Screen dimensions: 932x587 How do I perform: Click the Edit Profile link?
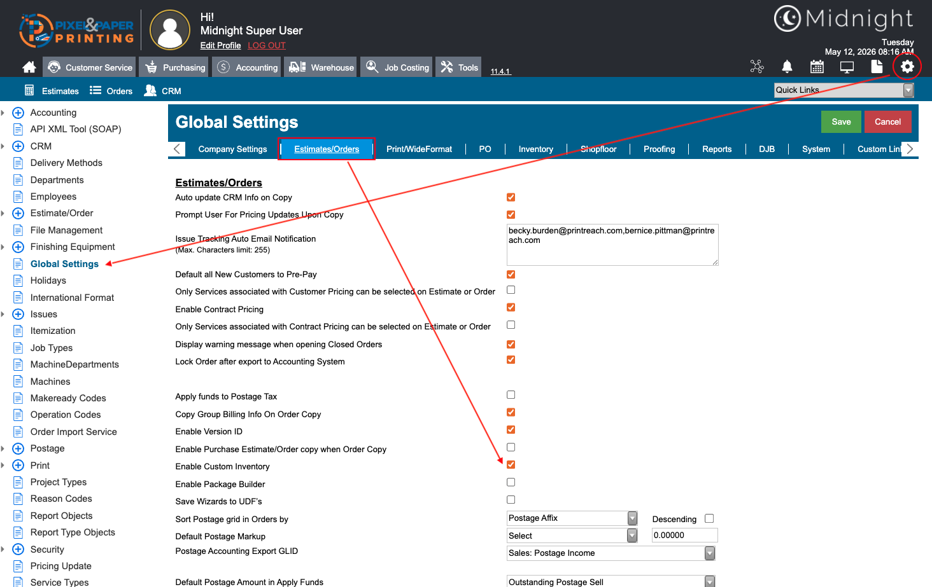220,45
